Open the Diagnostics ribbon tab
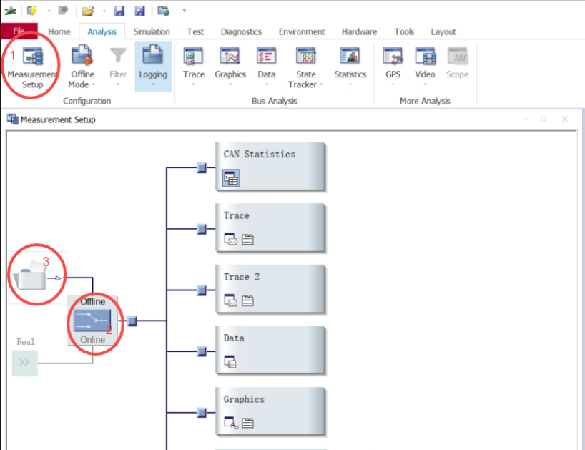 click(x=241, y=31)
